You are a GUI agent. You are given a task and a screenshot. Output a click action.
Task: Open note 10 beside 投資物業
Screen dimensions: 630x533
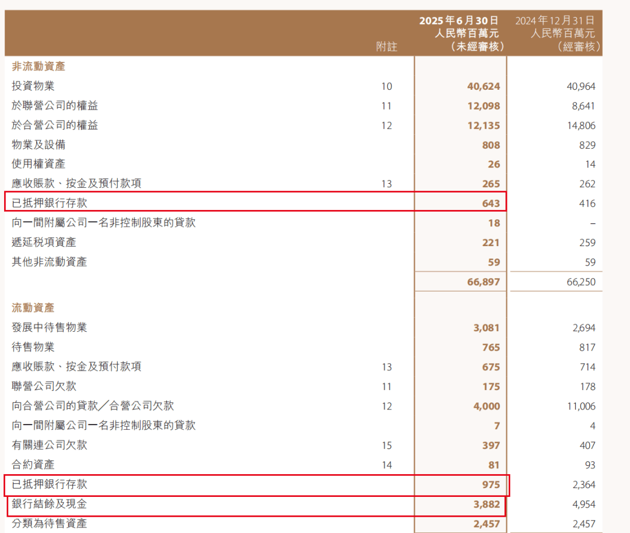pyautogui.click(x=386, y=86)
